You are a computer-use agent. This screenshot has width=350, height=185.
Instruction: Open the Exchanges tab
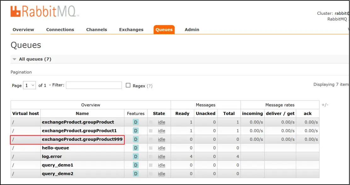pyautogui.click(x=131, y=30)
